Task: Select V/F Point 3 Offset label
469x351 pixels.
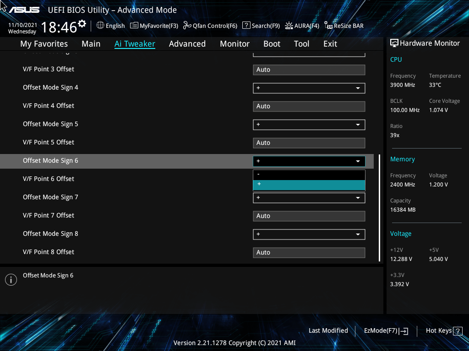Action: pyautogui.click(x=49, y=69)
